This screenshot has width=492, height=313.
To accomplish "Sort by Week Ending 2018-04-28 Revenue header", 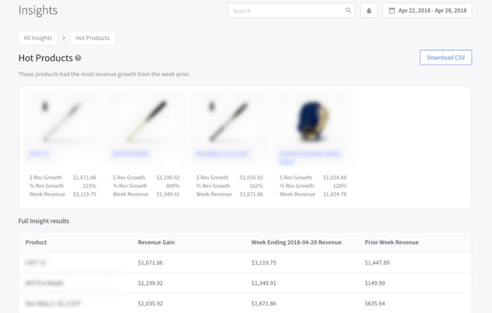I will (296, 242).
